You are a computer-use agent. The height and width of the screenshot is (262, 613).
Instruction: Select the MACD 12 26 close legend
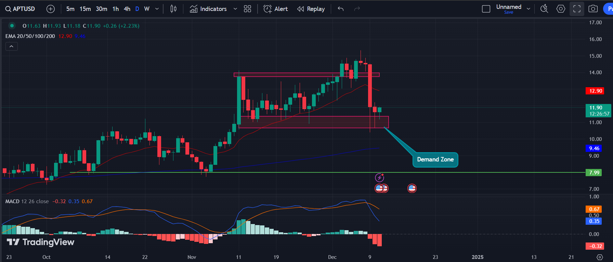pyautogui.click(x=27, y=201)
